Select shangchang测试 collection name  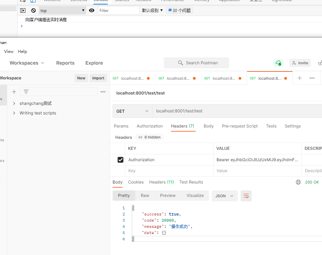(x=35, y=103)
